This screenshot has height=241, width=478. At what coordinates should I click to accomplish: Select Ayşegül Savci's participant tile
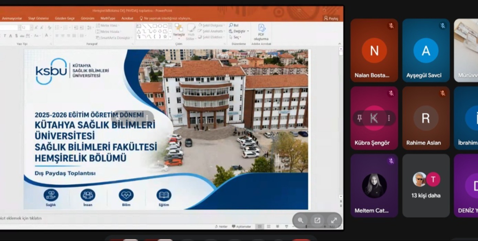point(426,50)
